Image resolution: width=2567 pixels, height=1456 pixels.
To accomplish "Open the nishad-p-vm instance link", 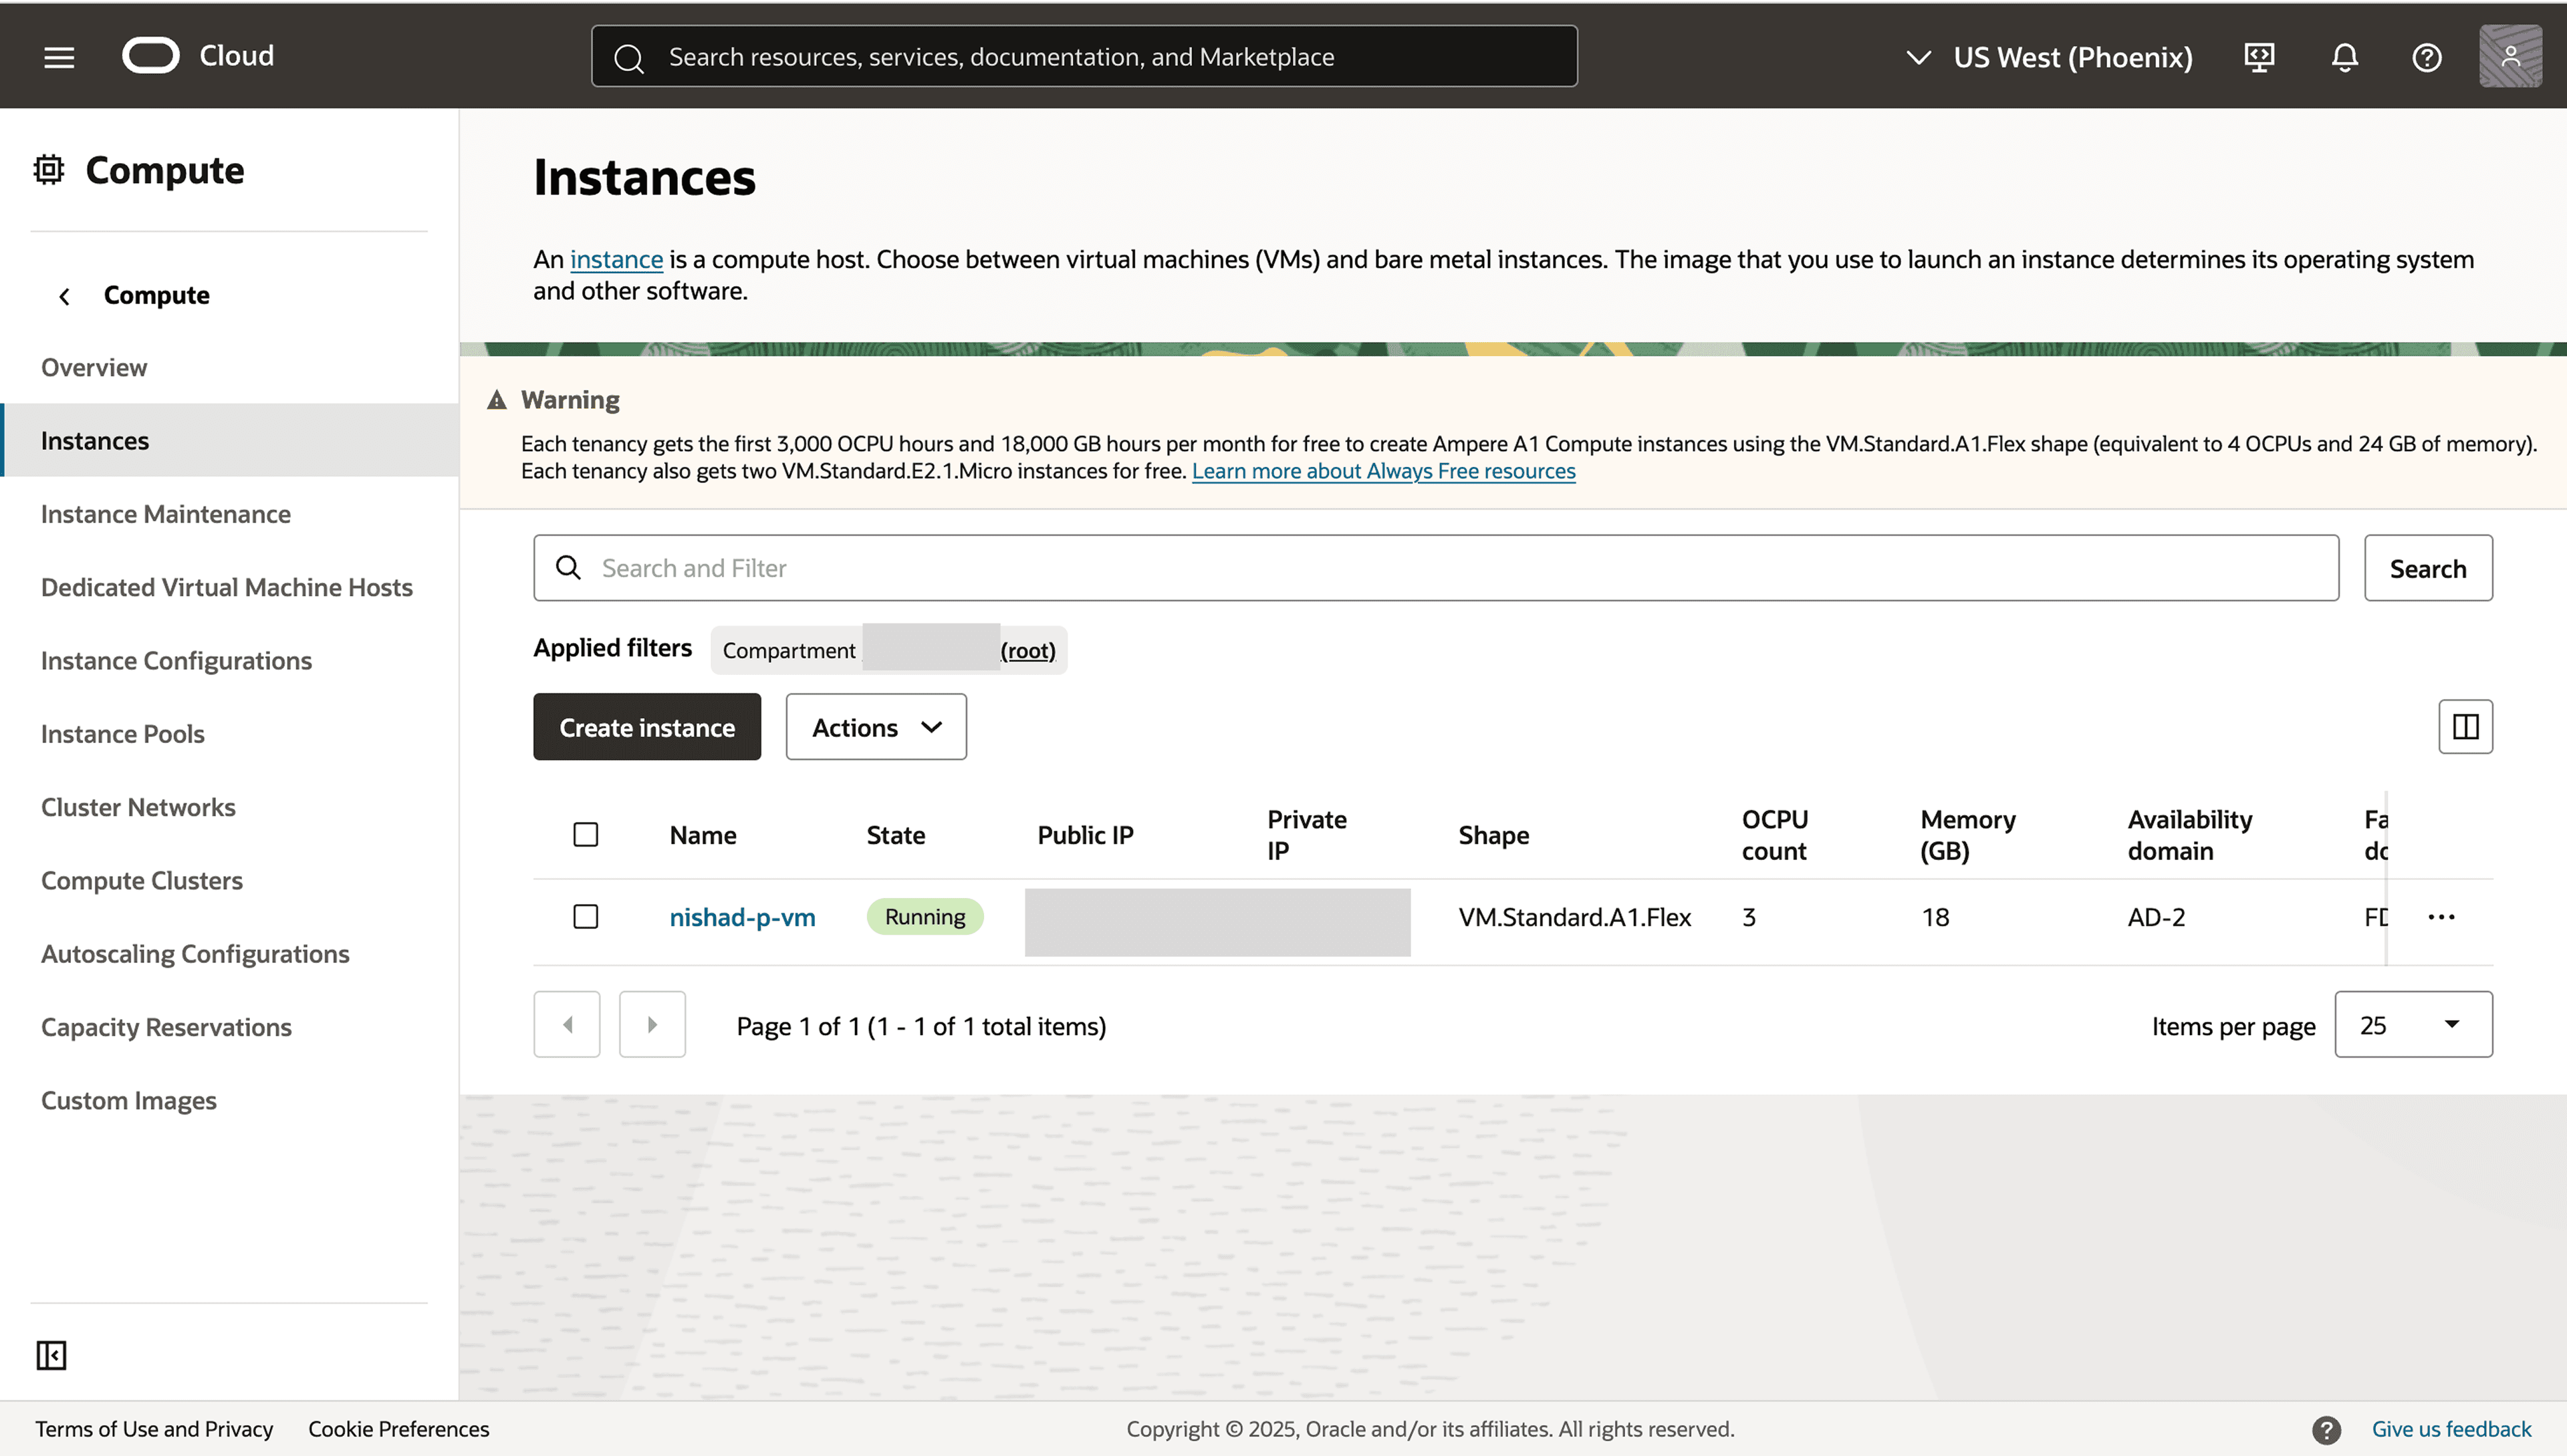I will (742, 917).
